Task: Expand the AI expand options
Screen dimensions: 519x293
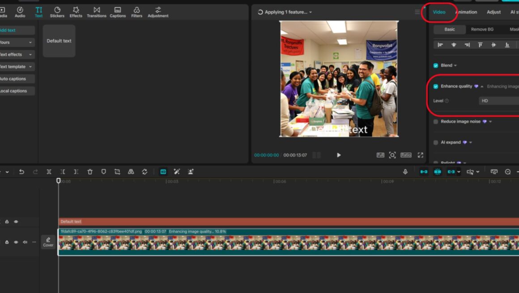Action: (470, 142)
